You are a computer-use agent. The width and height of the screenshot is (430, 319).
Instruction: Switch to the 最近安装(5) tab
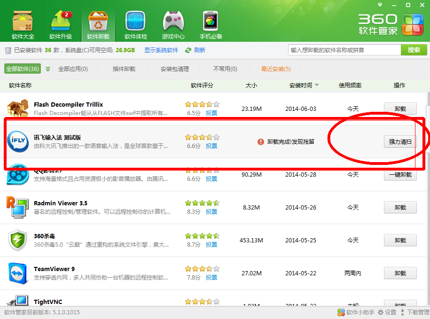(276, 69)
